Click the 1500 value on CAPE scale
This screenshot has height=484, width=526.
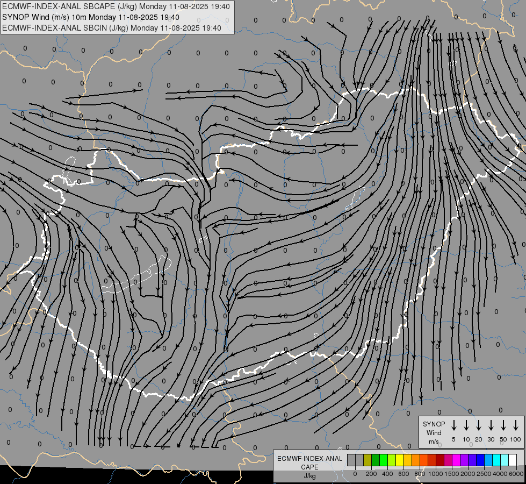tap(452, 474)
